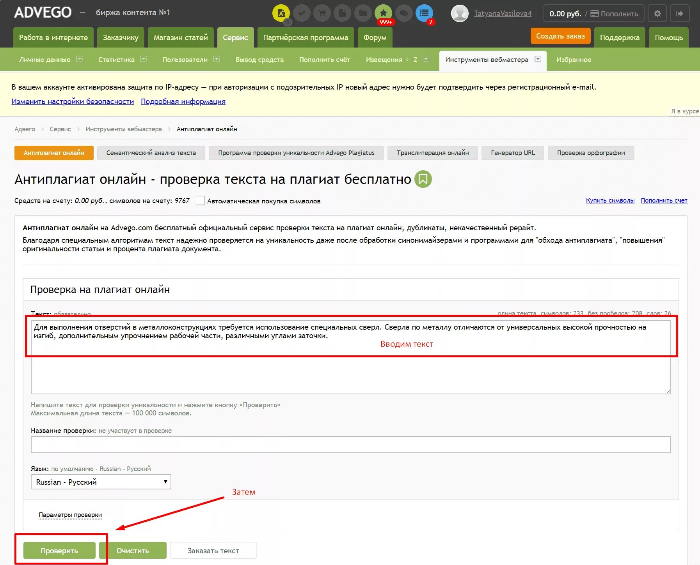Expand the Личные данные submenu arrow
The width and height of the screenshot is (700, 565).
coord(80,59)
